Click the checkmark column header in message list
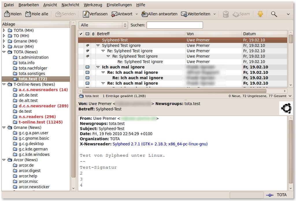The image size is (296, 201). pyautogui.click(x=81, y=34)
